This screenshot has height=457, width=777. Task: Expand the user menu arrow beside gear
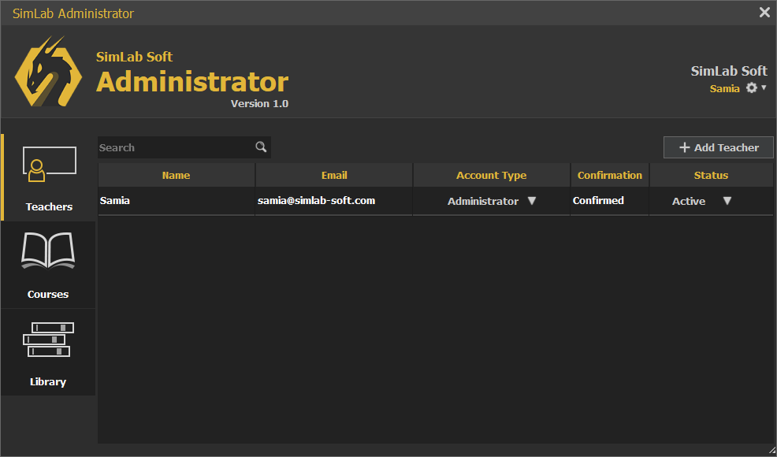764,87
